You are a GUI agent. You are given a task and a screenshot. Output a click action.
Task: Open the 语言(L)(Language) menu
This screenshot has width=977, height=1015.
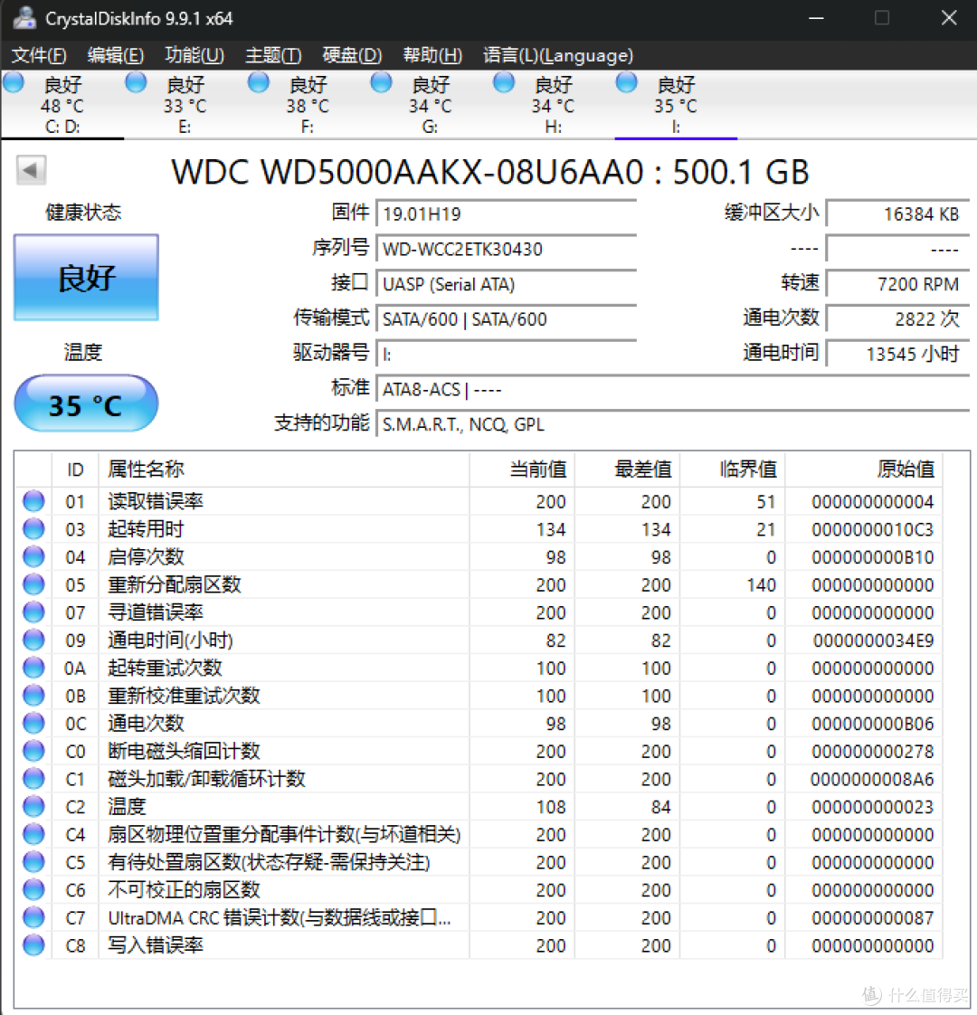[x=558, y=56]
